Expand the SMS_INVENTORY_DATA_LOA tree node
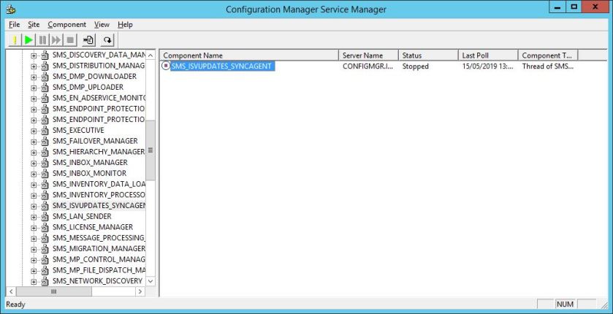613x314 pixels. tap(34, 184)
